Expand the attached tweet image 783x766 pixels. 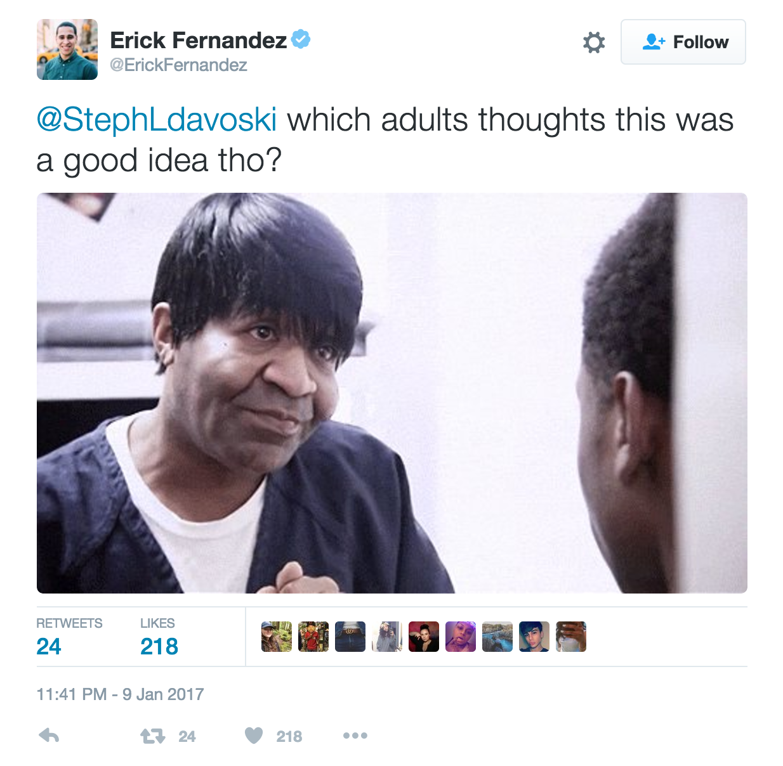pyautogui.click(x=392, y=393)
